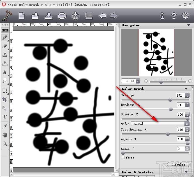
Task: Select the Text tool
Action: coord(5,117)
